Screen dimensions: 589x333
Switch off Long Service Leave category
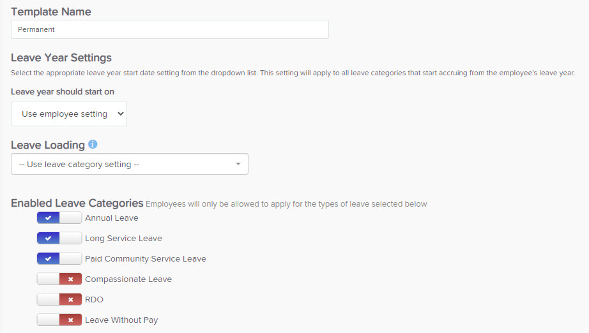pos(59,238)
